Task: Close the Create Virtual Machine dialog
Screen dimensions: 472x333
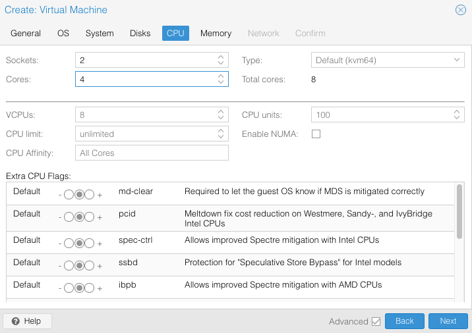Action: point(460,10)
